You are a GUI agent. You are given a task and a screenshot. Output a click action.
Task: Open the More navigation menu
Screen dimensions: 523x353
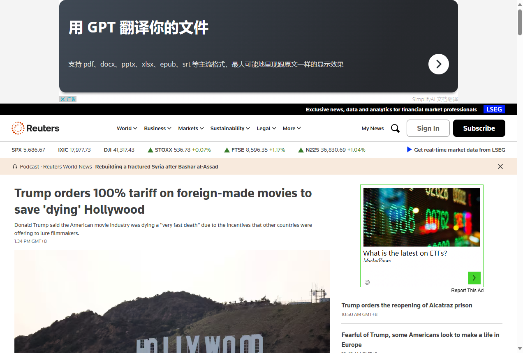pyautogui.click(x=292, y=129)
